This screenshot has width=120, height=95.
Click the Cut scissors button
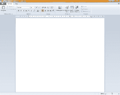tap(10, 6)
